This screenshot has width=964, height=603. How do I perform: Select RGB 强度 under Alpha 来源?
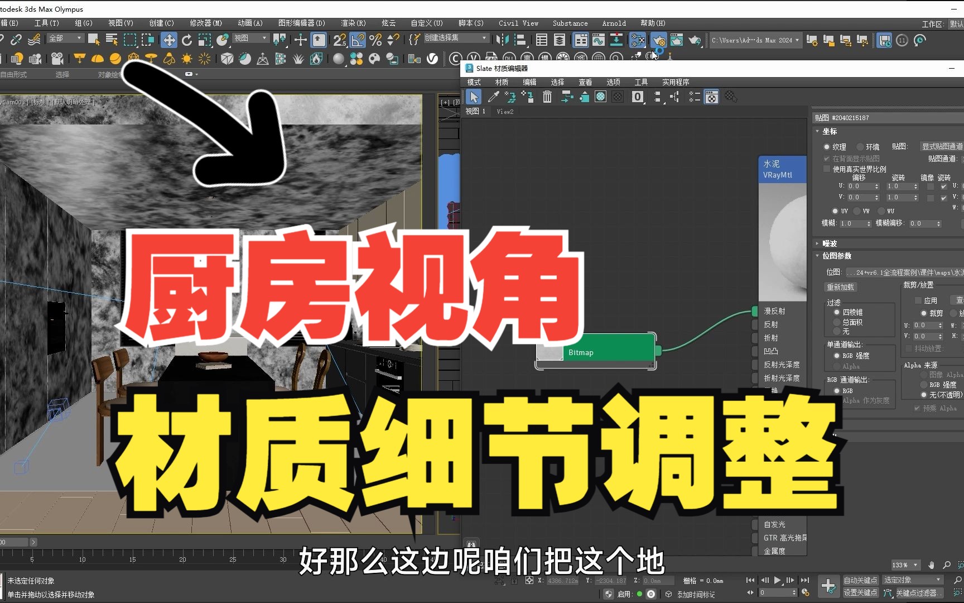tap(924, 385)
